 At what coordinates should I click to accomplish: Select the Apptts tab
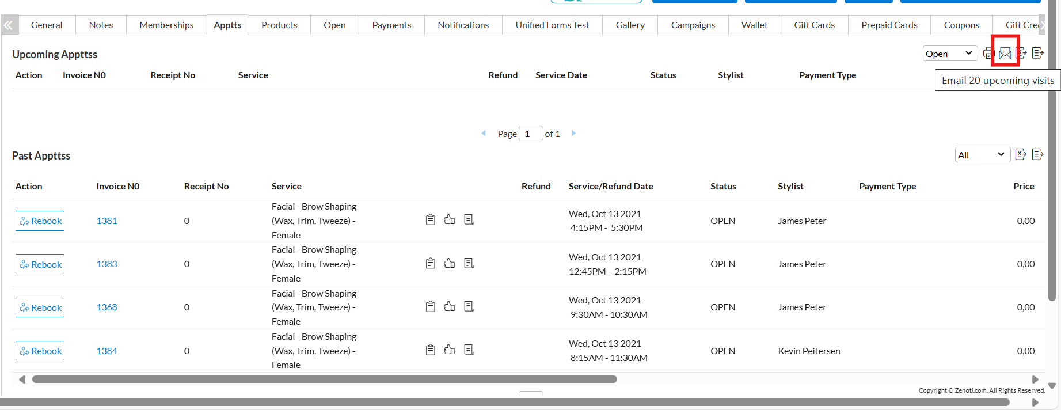point(227,25)
